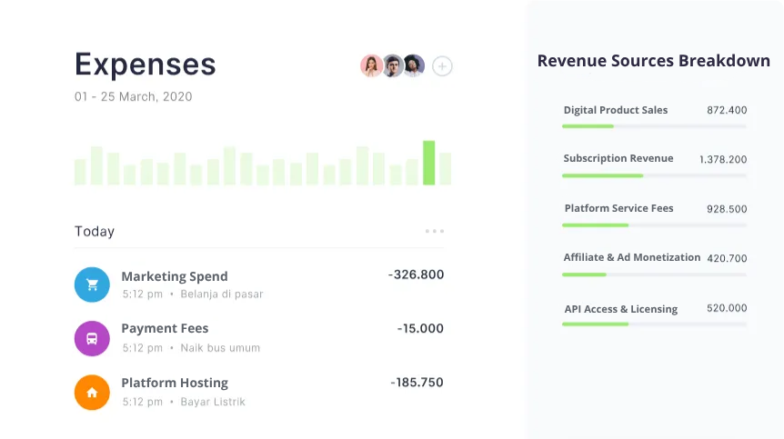Select the middle man avatar

coord(393,66)
